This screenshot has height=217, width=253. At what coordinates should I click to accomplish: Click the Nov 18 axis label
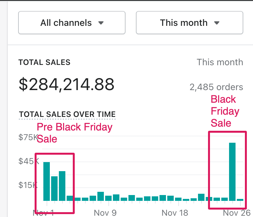(x=174, y=212)
